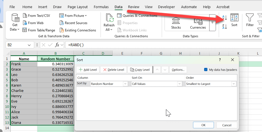Click Copy Level in Sort dialog
262x132 pixels.
[x=140, y=70]
